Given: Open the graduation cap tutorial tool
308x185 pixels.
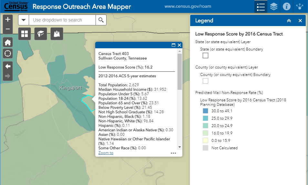Looking at the screenshot, I should [x=41, y=34].
